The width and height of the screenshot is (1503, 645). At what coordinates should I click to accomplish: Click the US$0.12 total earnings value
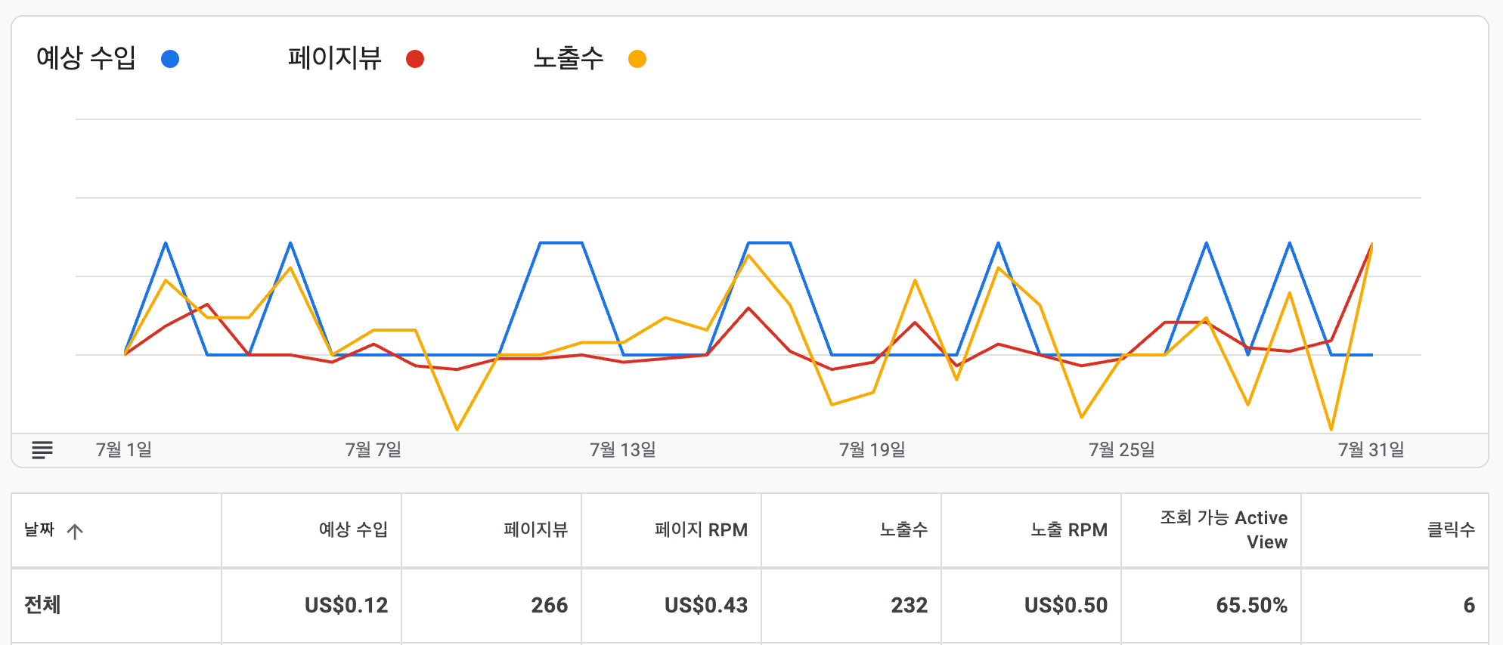(x=346, y=605)
